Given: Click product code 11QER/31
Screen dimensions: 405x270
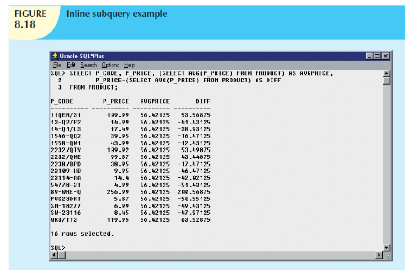Looking at the screenshot, I should pos(66,115).
